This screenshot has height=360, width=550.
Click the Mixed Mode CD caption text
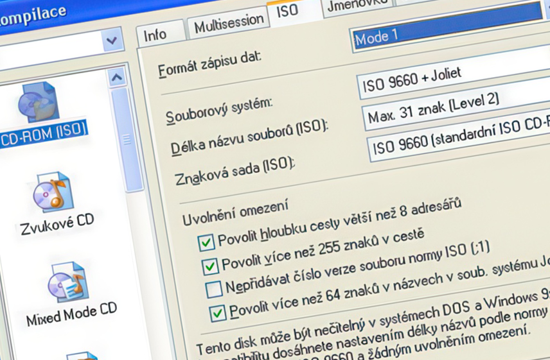click(x=71, y=314)
